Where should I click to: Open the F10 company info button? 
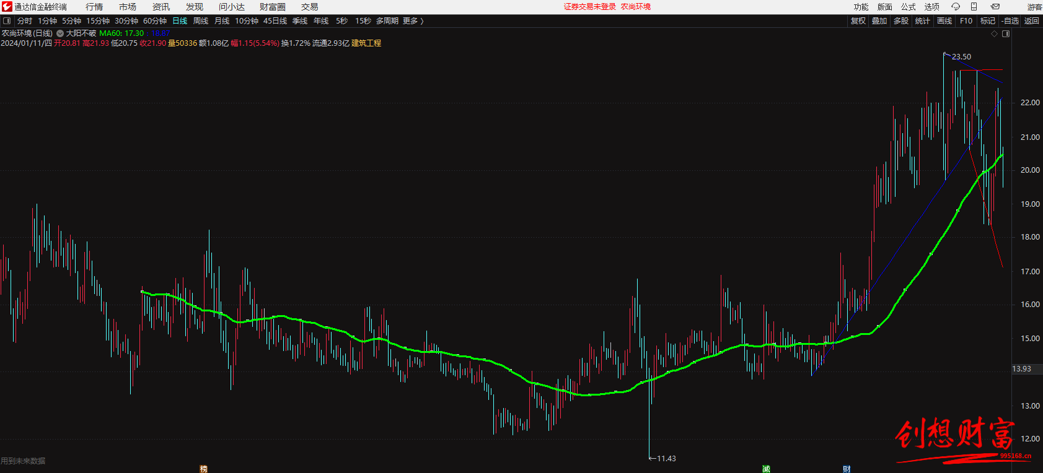(x=966, y=21)
